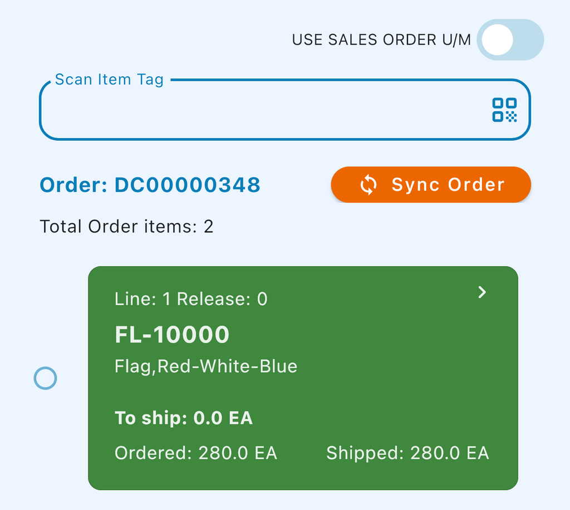Viewport: 570px width, 510px height.
Task: Click the circular arrows sync icon
Action: pyautogui.click(x=368, y=185)
